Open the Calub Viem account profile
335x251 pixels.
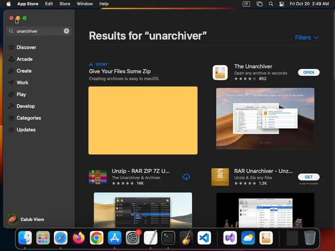click(x=25, y=219)
